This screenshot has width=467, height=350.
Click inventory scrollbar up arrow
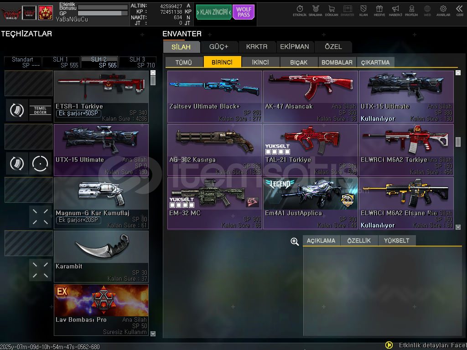point(458,72)
